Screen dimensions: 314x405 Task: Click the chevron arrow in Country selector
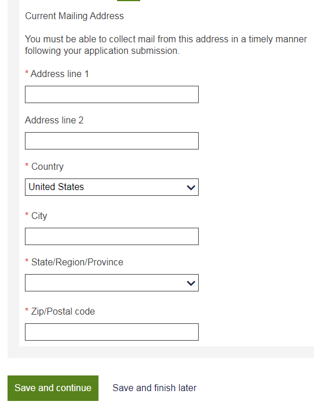pos(191,188)
